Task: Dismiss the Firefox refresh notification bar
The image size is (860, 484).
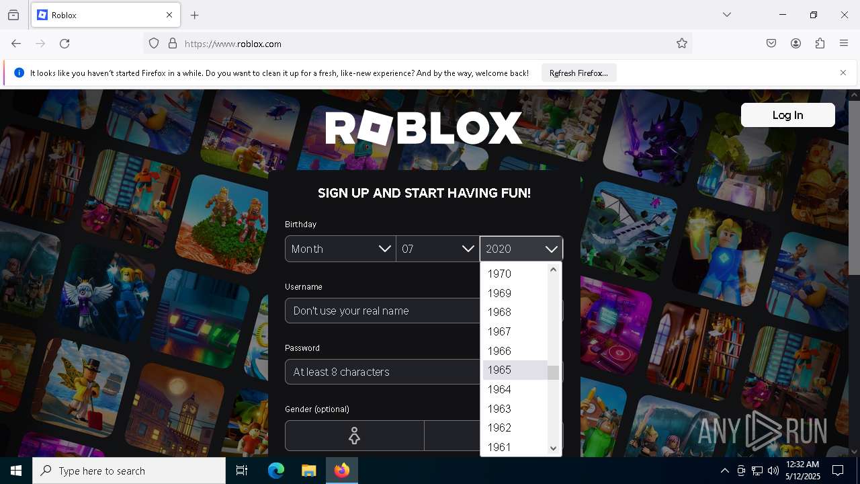Action: click(843, 73)
